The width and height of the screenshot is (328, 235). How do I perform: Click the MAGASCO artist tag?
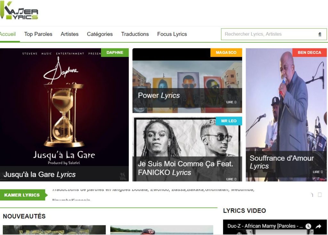[226, 53]
